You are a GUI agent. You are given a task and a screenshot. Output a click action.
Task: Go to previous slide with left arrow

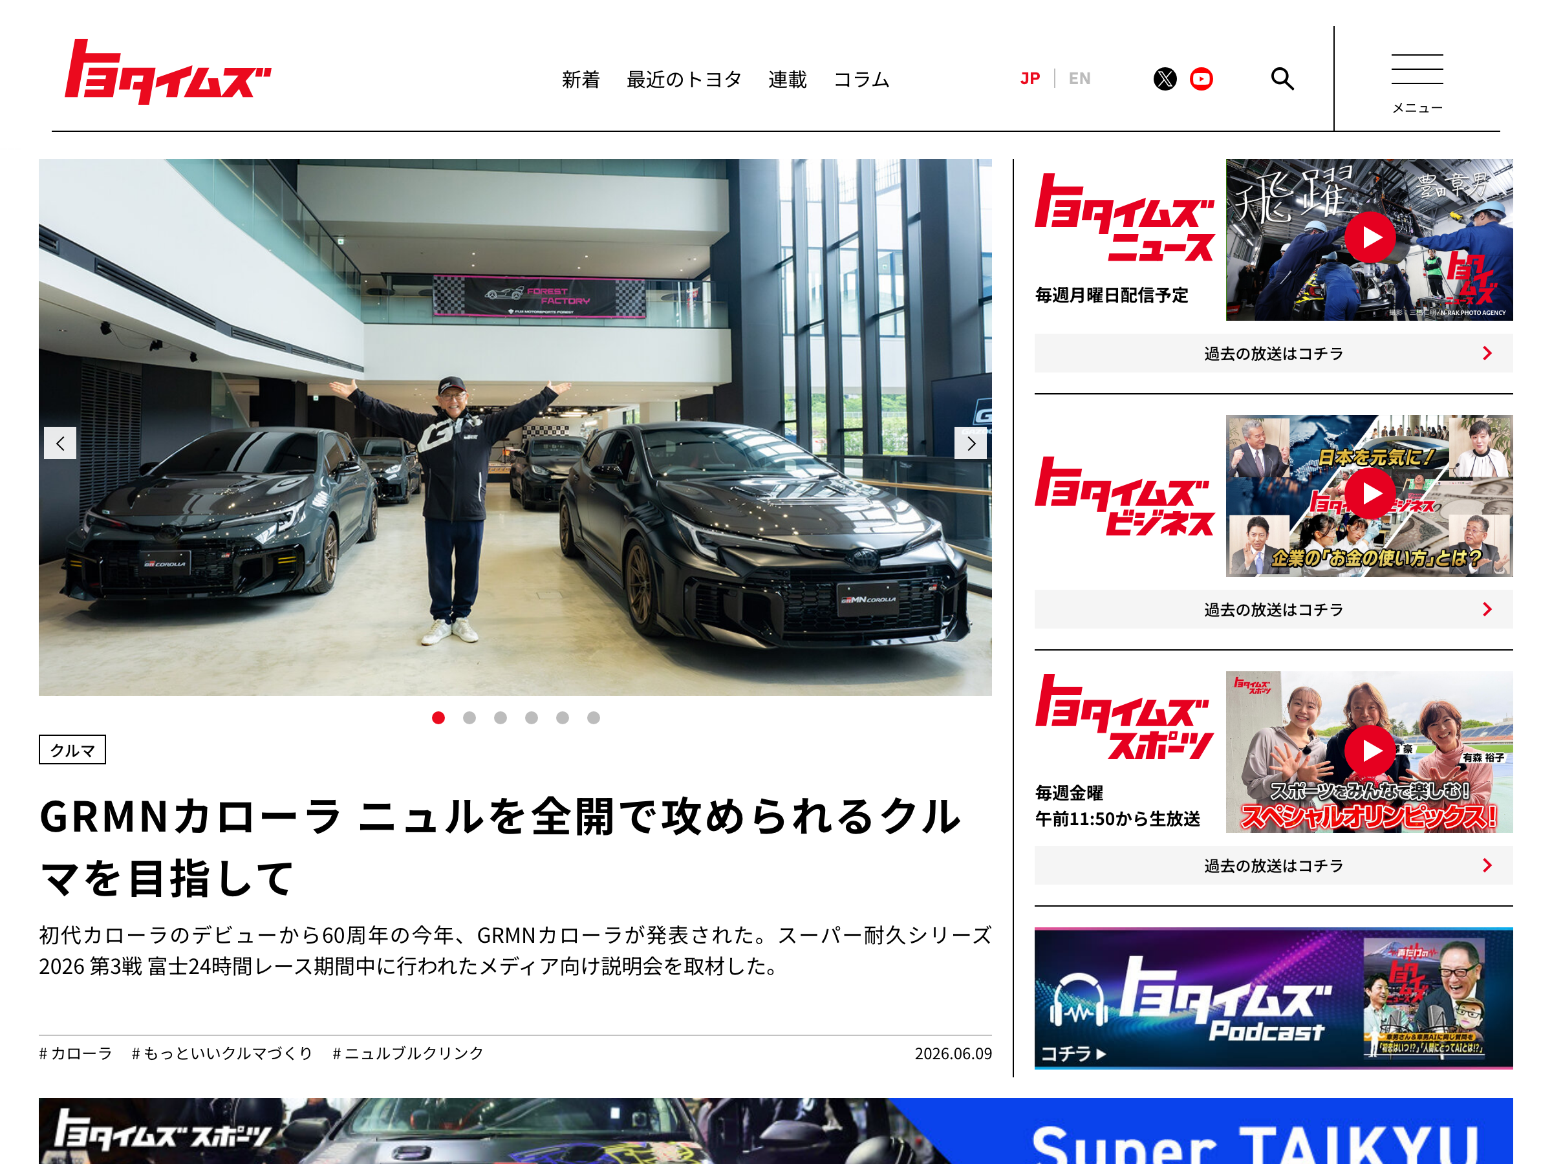click(x=60, y=443)
